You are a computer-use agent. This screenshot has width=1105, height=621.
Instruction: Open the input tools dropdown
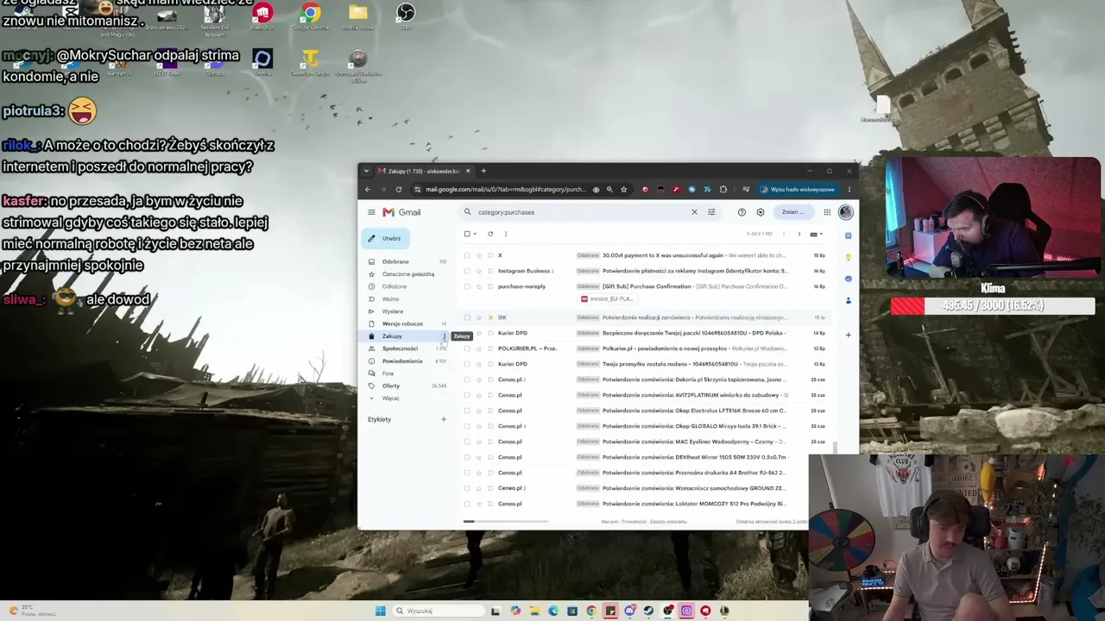pos(815,234)
